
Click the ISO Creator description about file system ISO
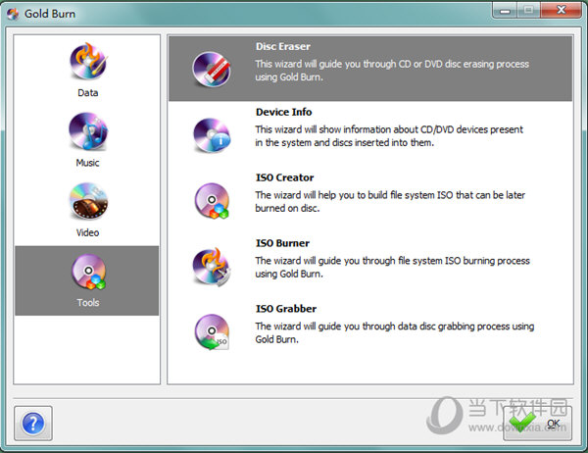click(x=390, y=202)
